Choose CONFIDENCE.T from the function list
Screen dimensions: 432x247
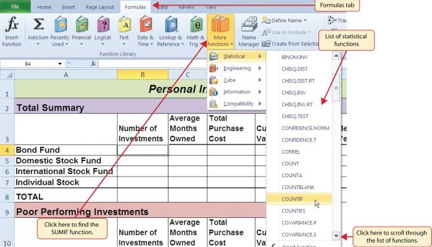(299, 140)
